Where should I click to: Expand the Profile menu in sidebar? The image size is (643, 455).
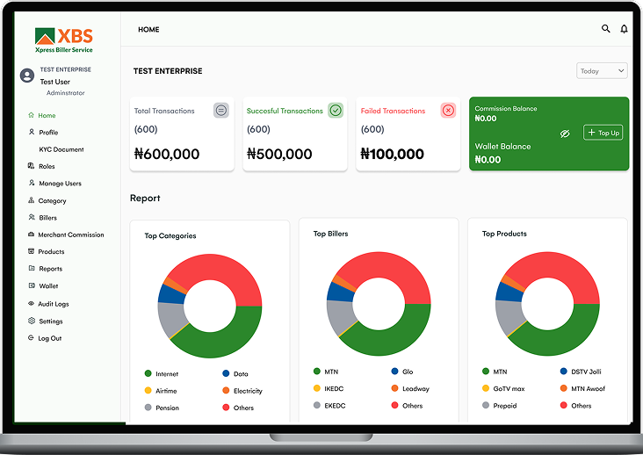point(48,133)
